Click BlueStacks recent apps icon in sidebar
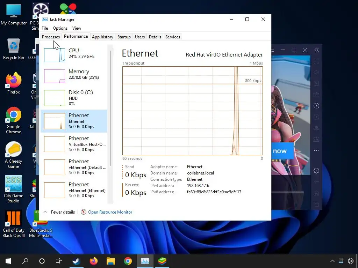 (316, 204)
